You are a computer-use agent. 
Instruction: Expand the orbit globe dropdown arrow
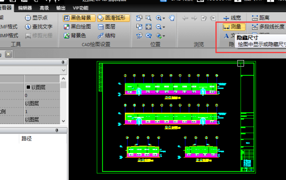[164, 36]
